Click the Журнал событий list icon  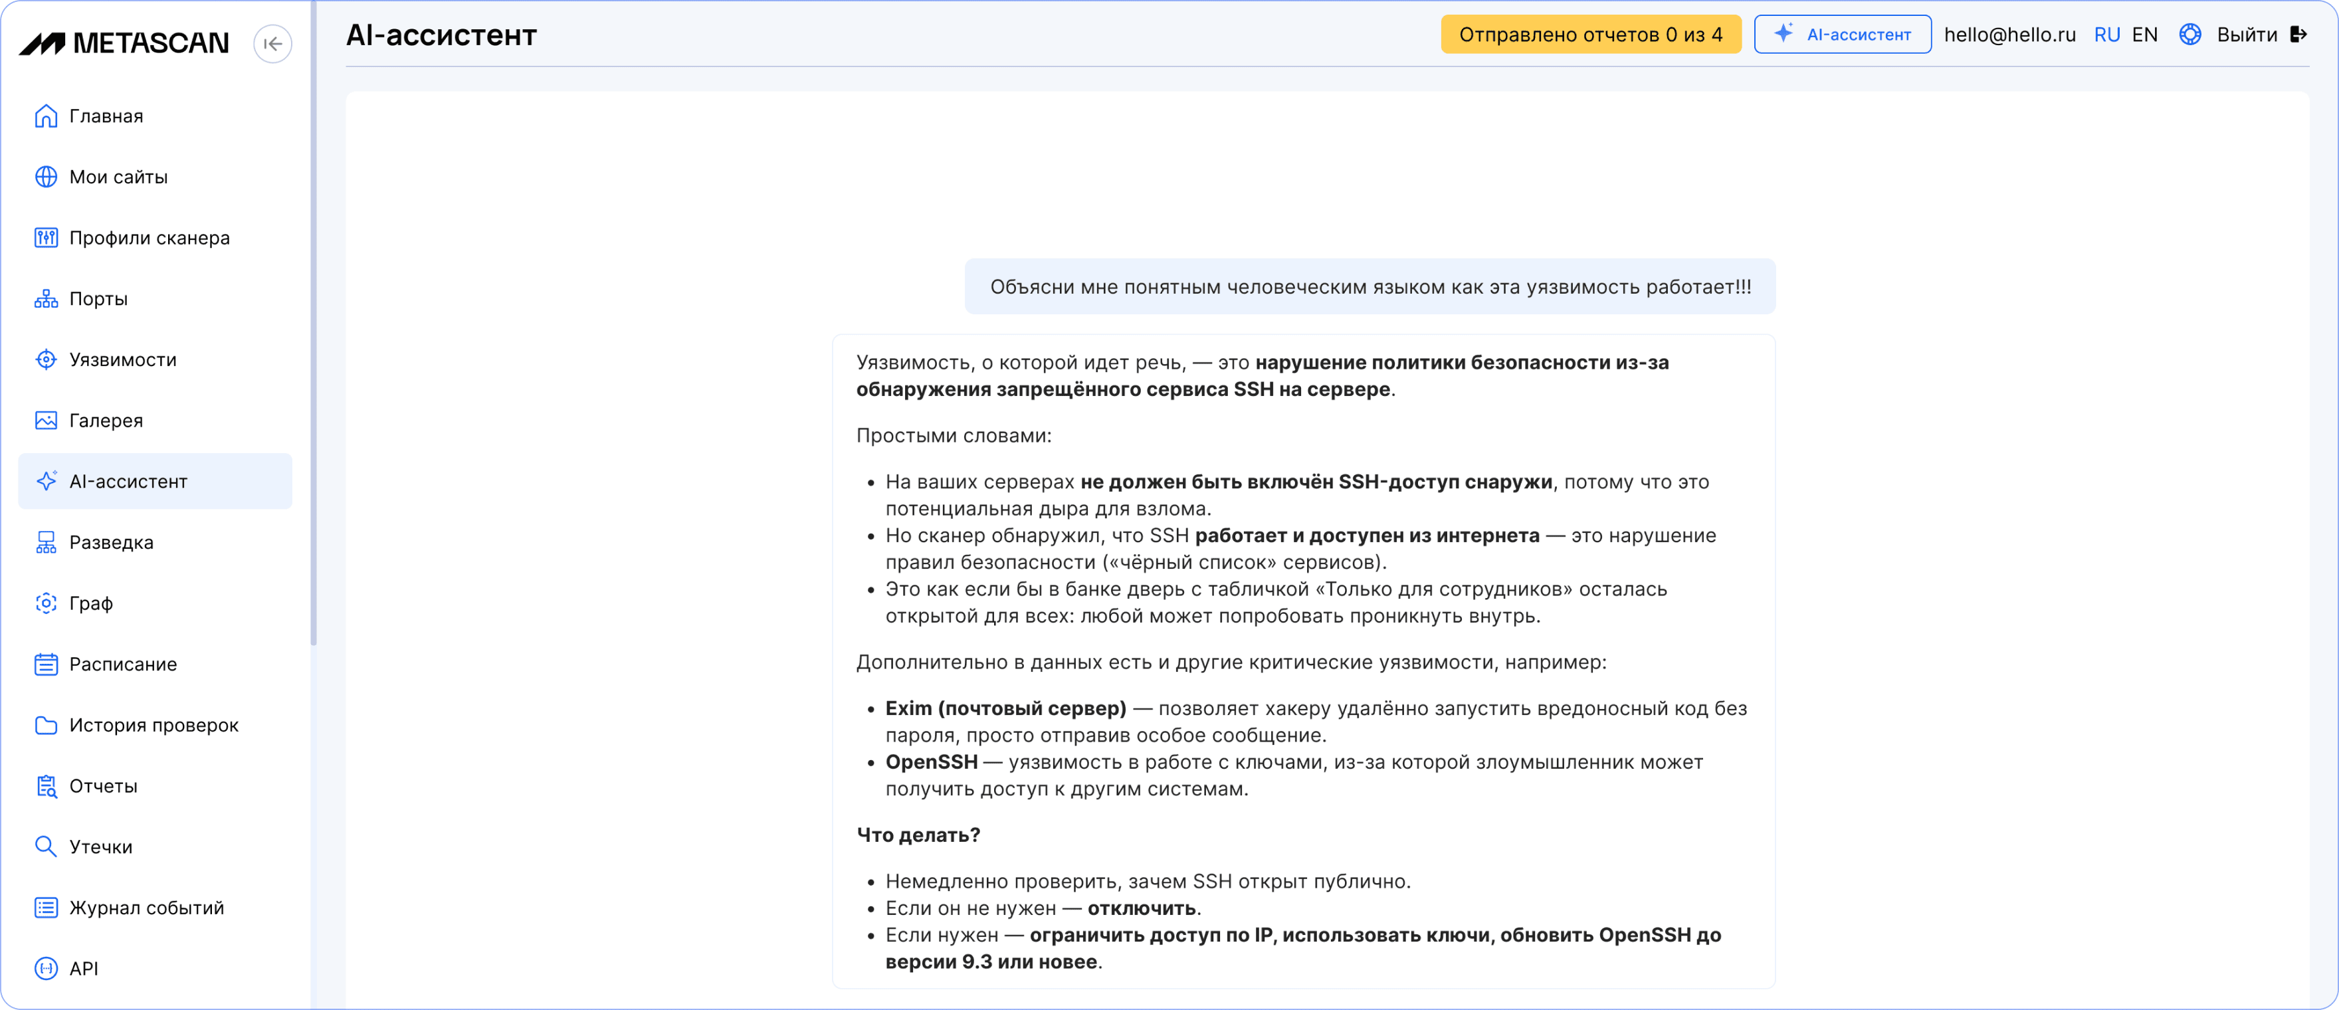coord(45,908)
